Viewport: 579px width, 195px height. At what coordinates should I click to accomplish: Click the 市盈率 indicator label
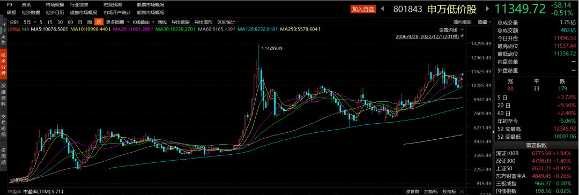click(x=16, y=192)
